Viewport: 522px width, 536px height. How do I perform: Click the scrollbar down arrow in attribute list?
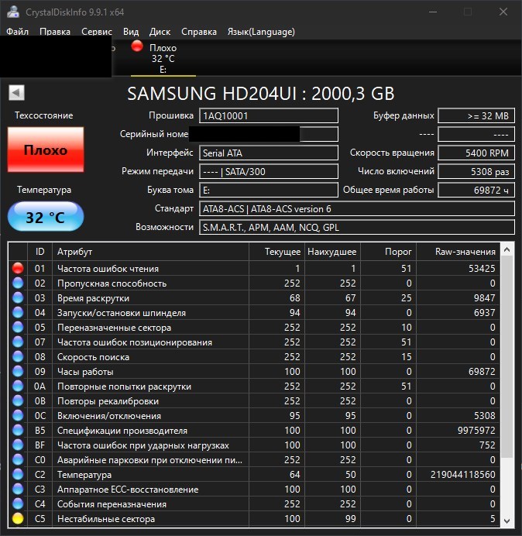click(507, 521)
